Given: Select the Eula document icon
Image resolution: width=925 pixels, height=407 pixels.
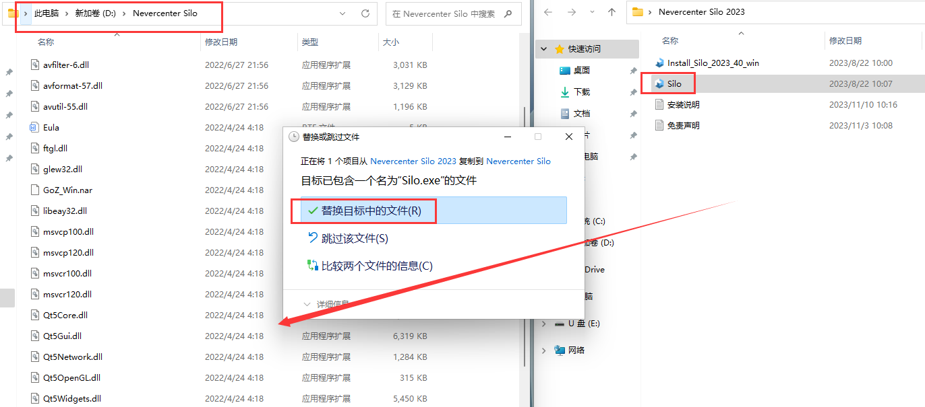Looking at the screenshot, I should tap(35, 127).
